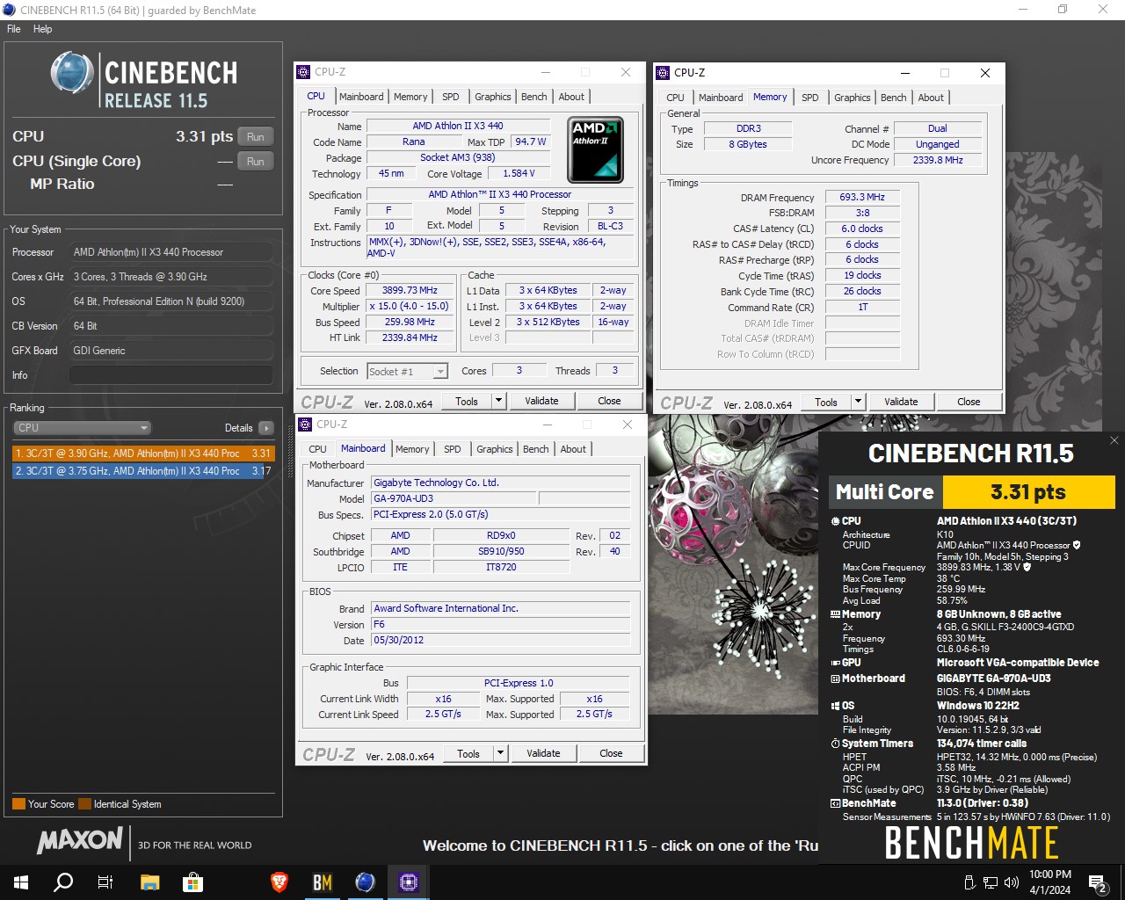The image size is (1125, 900).
Task: Click Validate in the CPU tab window
Action: click(541, 401)
